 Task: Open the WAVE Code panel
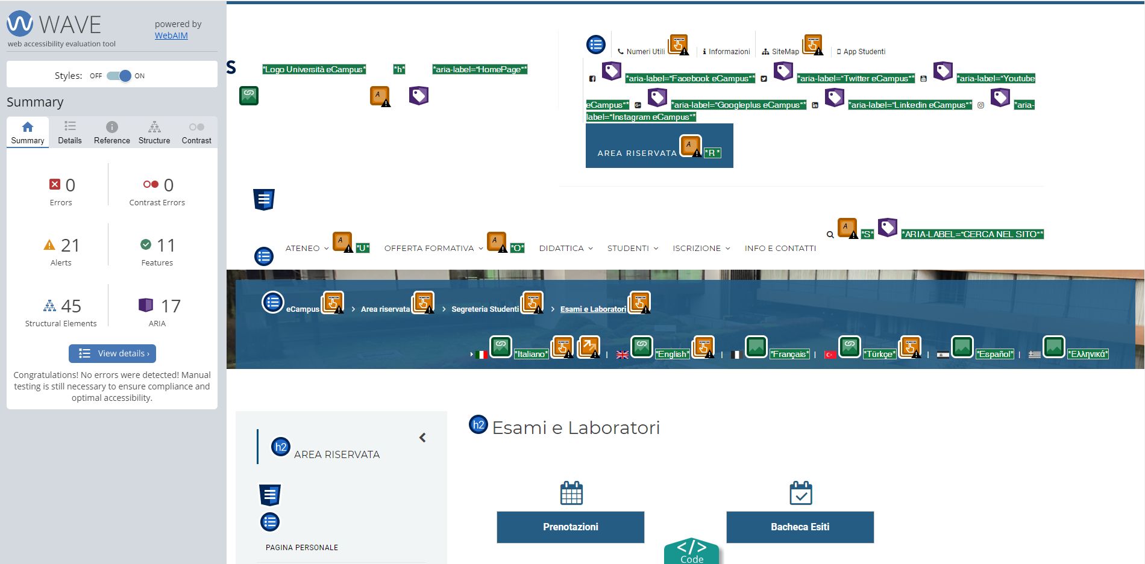point(692,551)
